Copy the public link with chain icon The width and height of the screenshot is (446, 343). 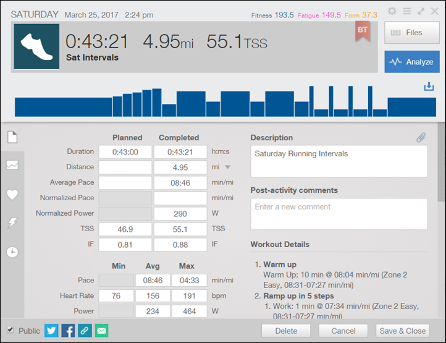pos(85,331)
